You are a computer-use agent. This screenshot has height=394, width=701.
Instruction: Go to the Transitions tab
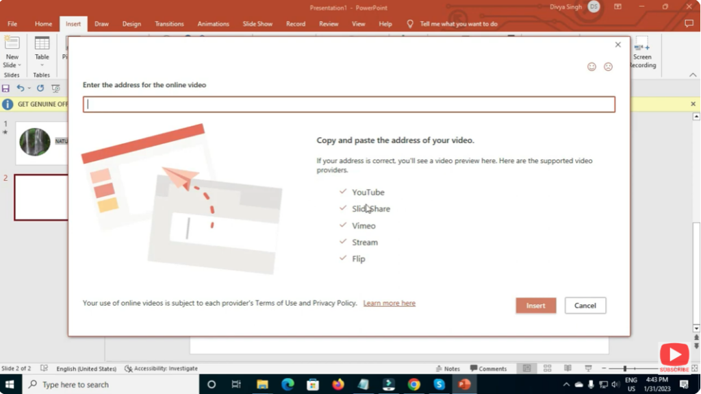[169, 24]
